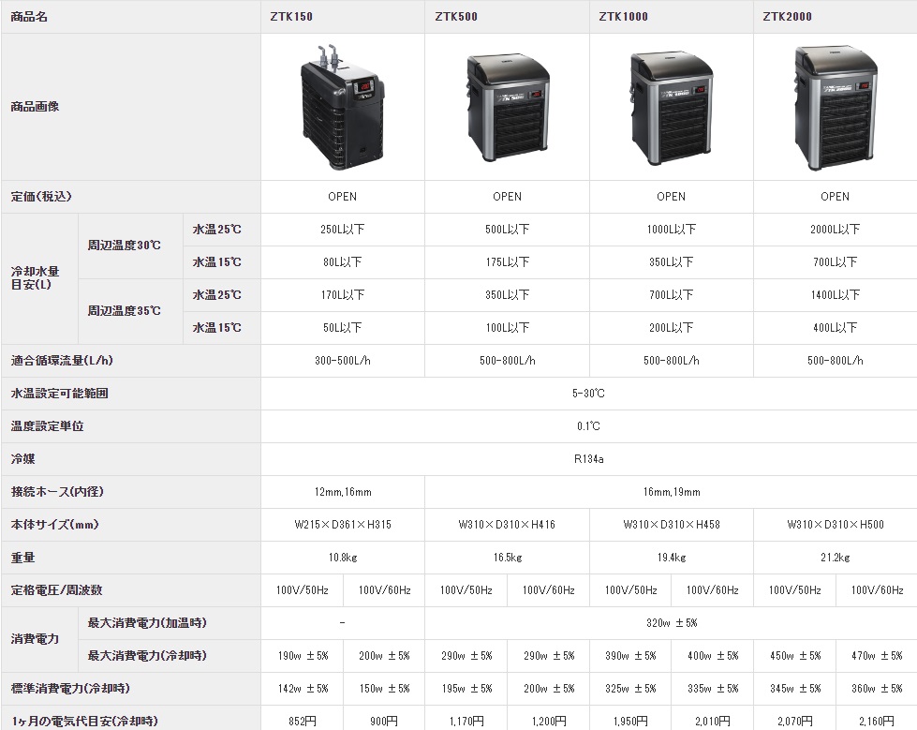Click the 190w ±5% value
This screenshot has height=730, width=917.
pyautogui.click(x=303, y=655)
